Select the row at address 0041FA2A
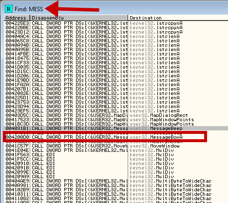Image resolution: width=228 pixels, height=203 pixels. pos(116,85)
